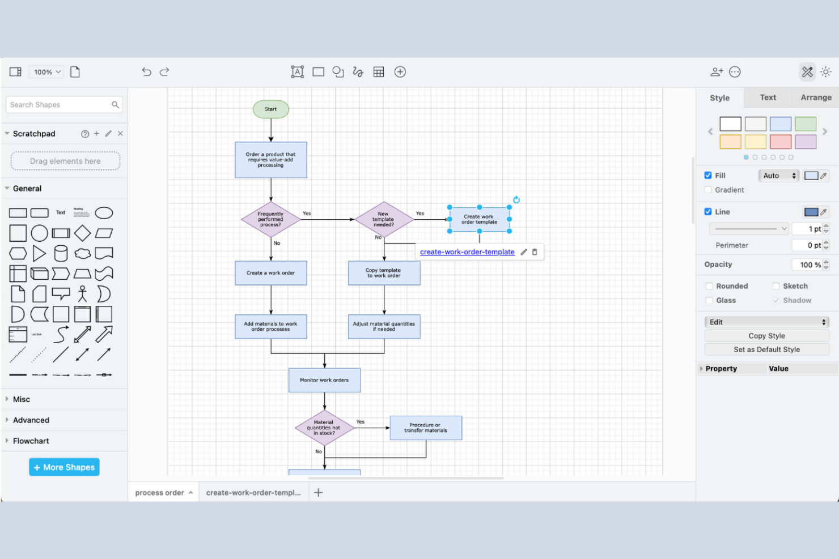Screen dimensions: 839x559
Task: Open the Insert Text tool on the toolbar
Action: tap(297, 72)
